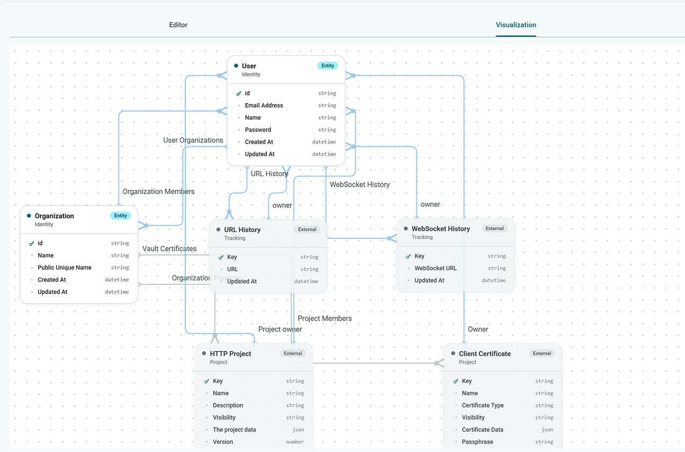Select the HTTP Project entity title

pyautogui.click(x=230, y=354)
